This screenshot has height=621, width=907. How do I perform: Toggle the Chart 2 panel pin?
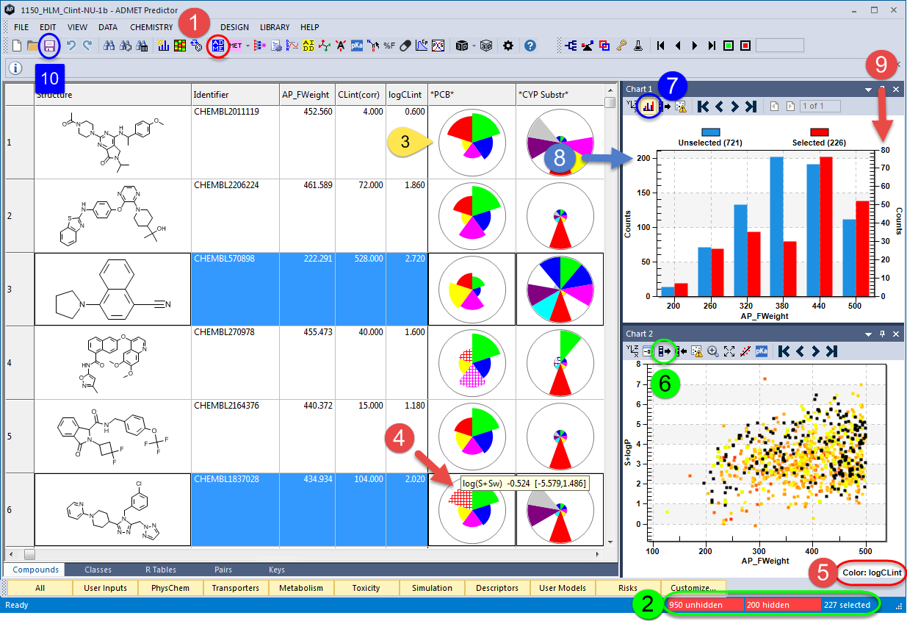pos(882,334)
